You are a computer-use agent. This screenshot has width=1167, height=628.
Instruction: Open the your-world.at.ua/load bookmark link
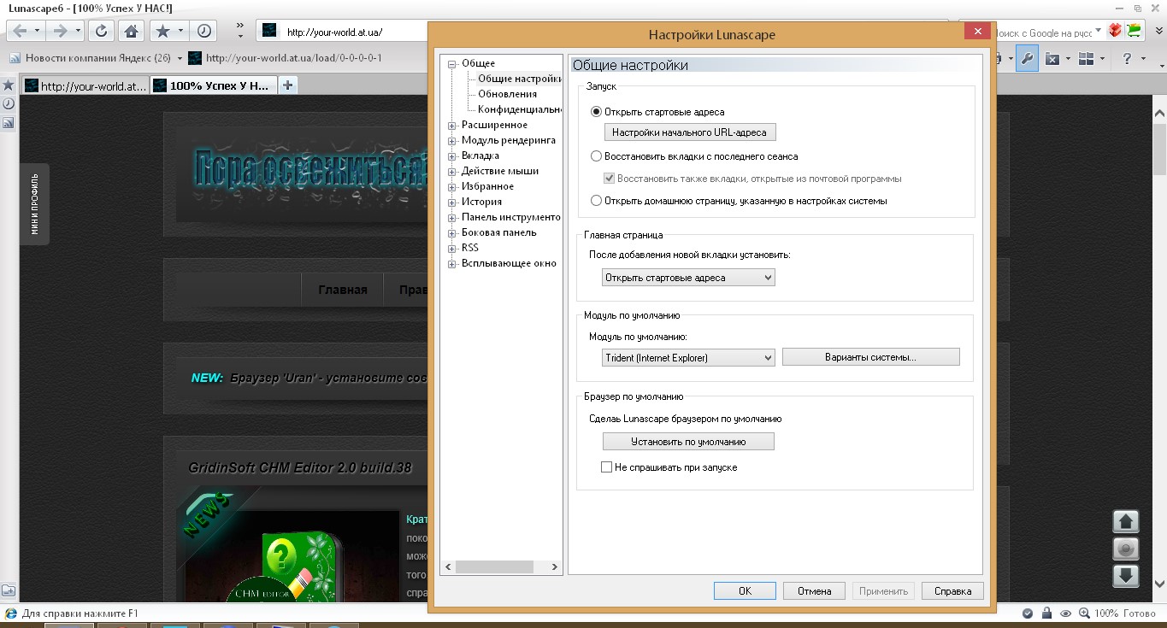click(x=285, y=58)
